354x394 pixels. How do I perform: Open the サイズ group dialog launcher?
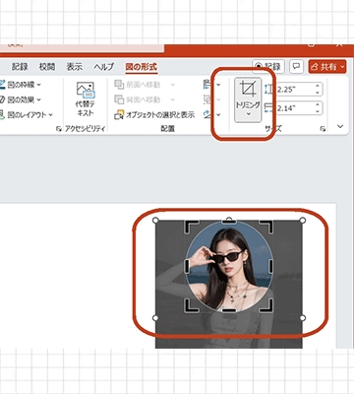[x=323, y=129]
